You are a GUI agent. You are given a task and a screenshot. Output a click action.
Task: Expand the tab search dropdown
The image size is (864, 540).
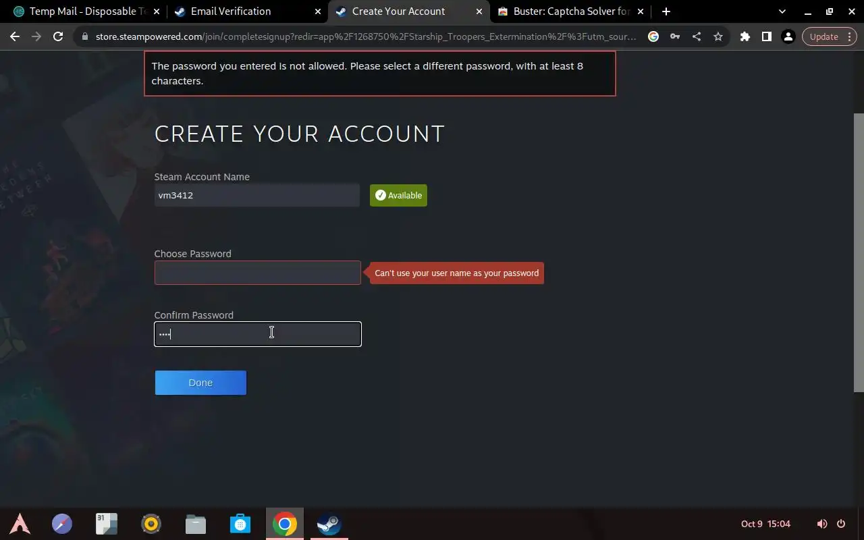(x=782, y=11)
